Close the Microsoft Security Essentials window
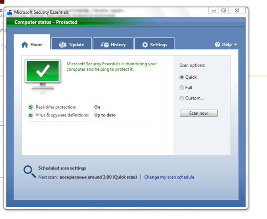Viewport: 267px width, 219px height. [237, 11]
